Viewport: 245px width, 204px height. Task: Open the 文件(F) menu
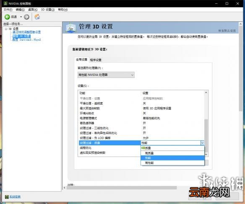click(x=8, y=10)
